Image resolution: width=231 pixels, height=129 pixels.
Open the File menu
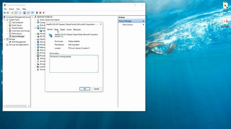pos(5,9)
